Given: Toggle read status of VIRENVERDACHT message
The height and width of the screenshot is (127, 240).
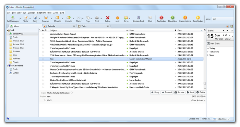Looking at the screenshot, I should point(127,45).
